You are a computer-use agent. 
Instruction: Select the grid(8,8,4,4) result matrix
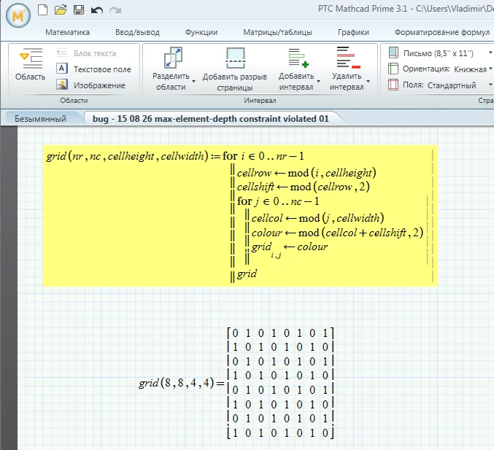pos(280,383)
